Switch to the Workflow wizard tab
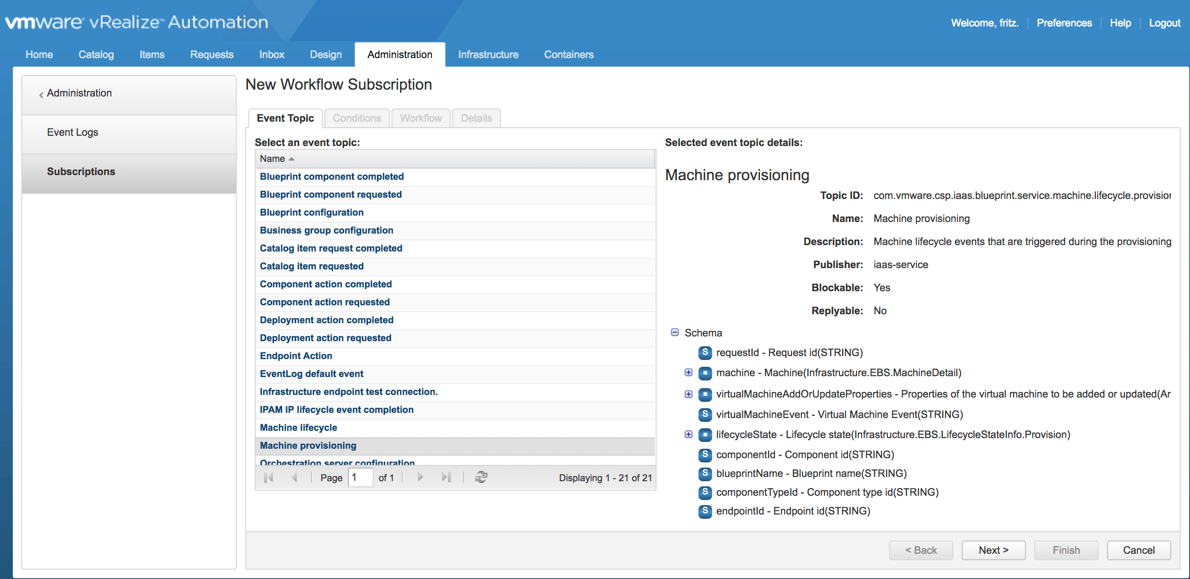The image size is (1190, 579). coord(421,118)
